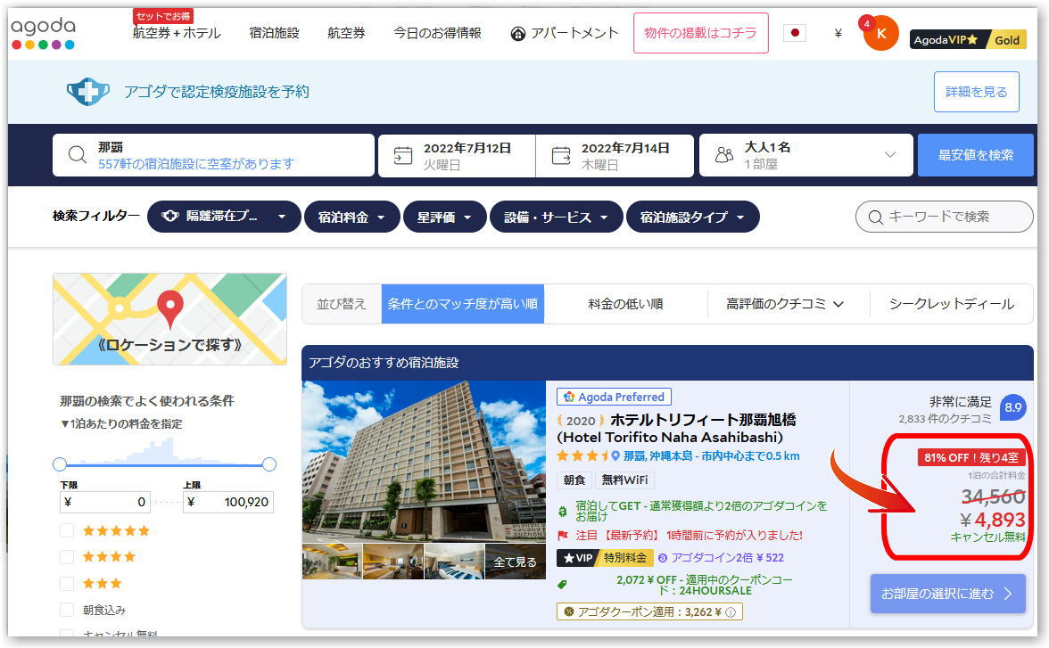The image size is (1049, 648).
Task: Click the price slider maximum handle
Action: pos(269,464)
